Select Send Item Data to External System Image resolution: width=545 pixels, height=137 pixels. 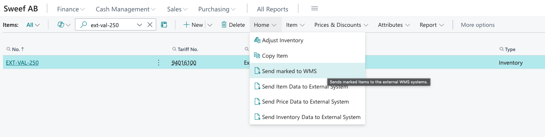pos(307,86)
